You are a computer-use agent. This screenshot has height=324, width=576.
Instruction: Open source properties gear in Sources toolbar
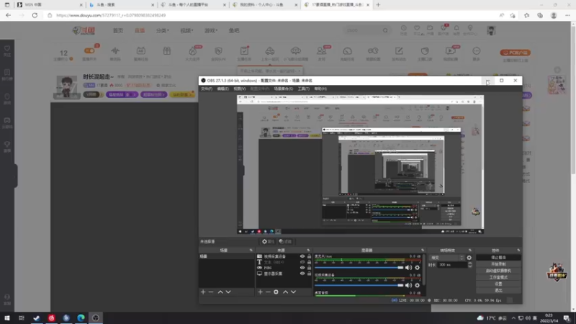tap(276, 292)
